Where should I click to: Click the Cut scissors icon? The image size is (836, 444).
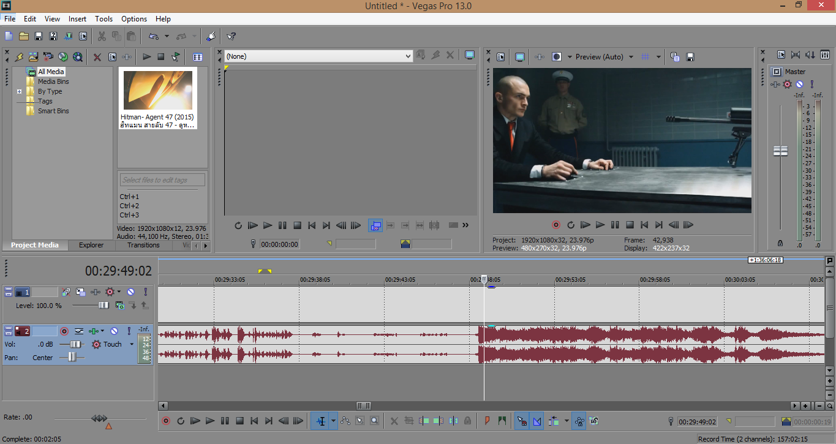click(x=102, y=36)
